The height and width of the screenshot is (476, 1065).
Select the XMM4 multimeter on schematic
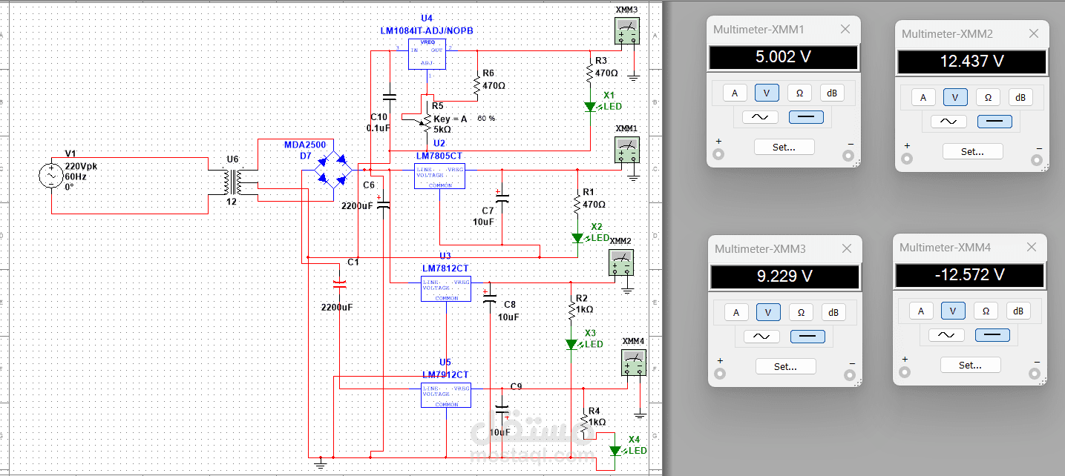click(633, 363)
